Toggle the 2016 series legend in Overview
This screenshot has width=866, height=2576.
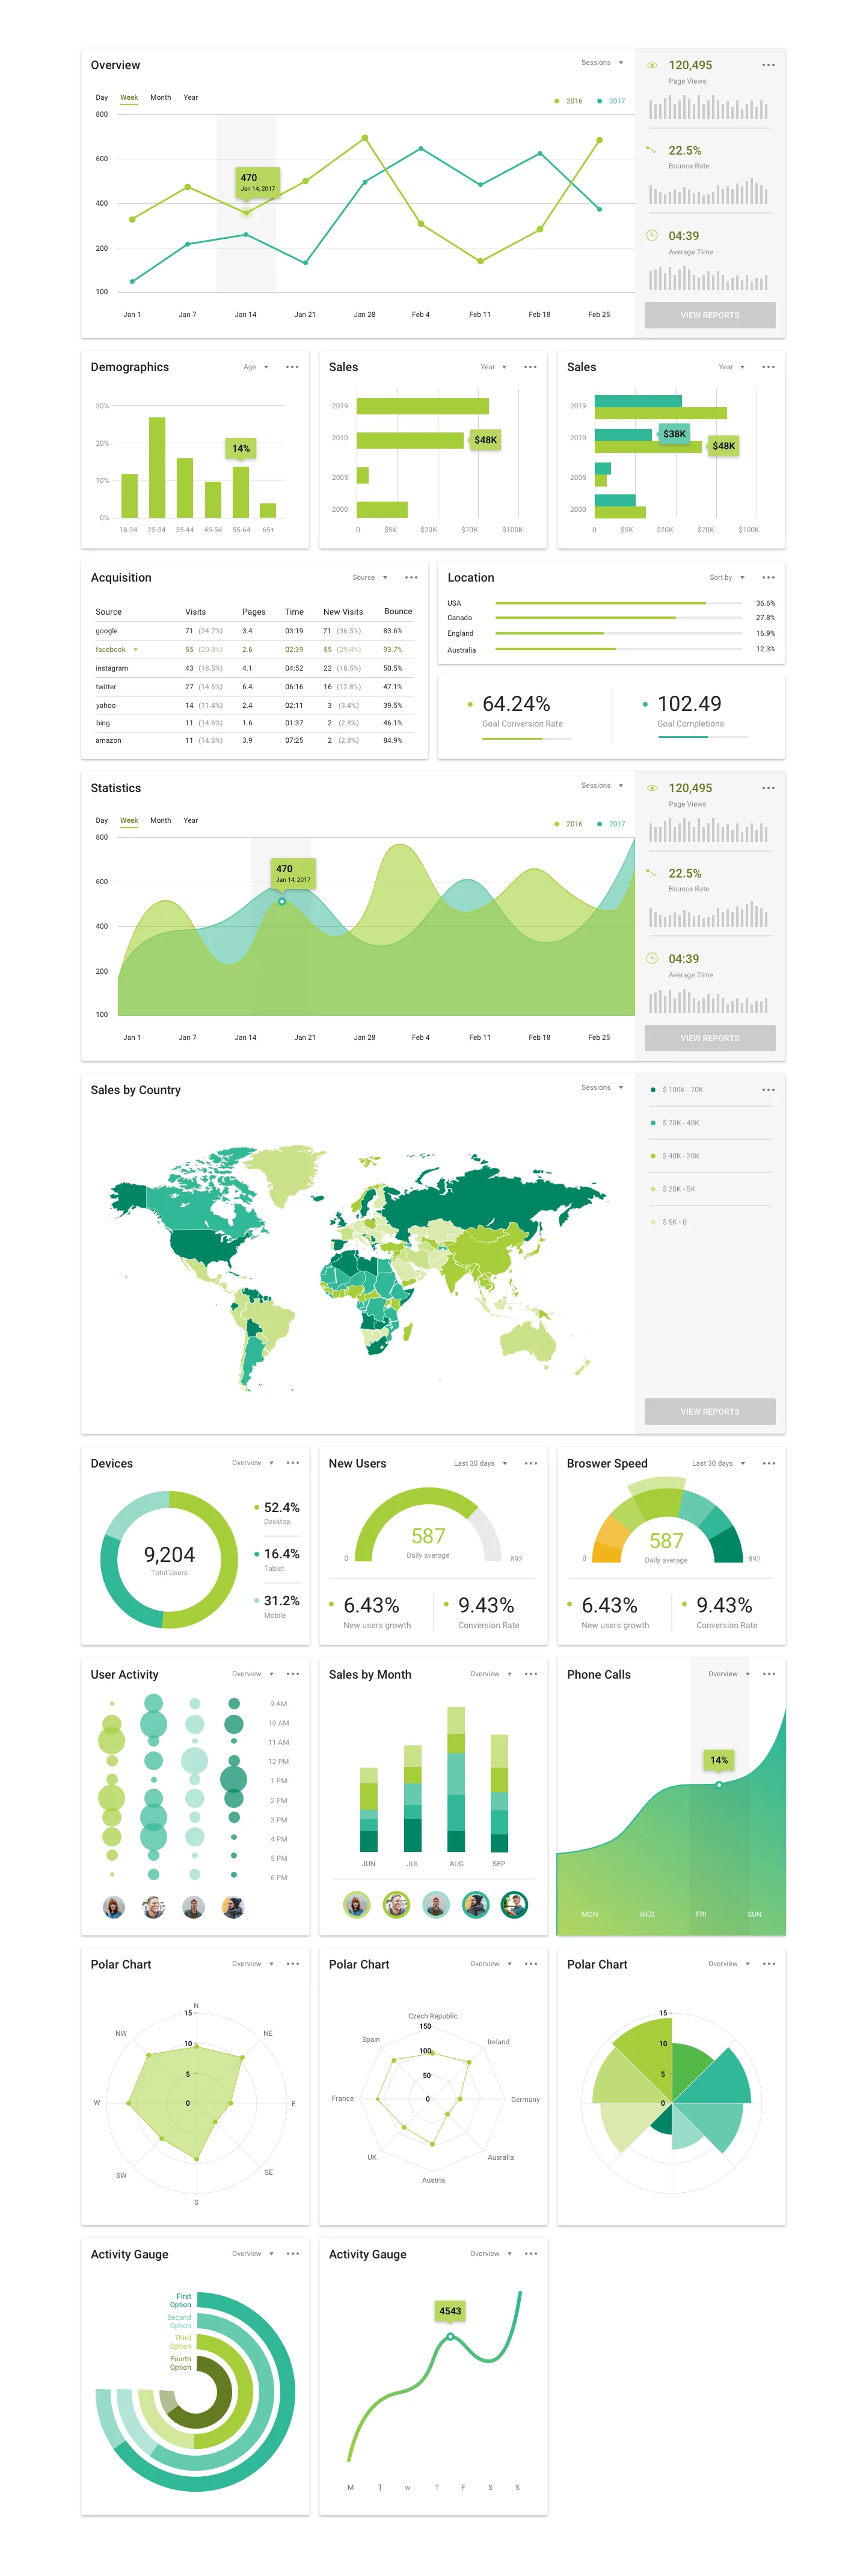click(568, 101)
